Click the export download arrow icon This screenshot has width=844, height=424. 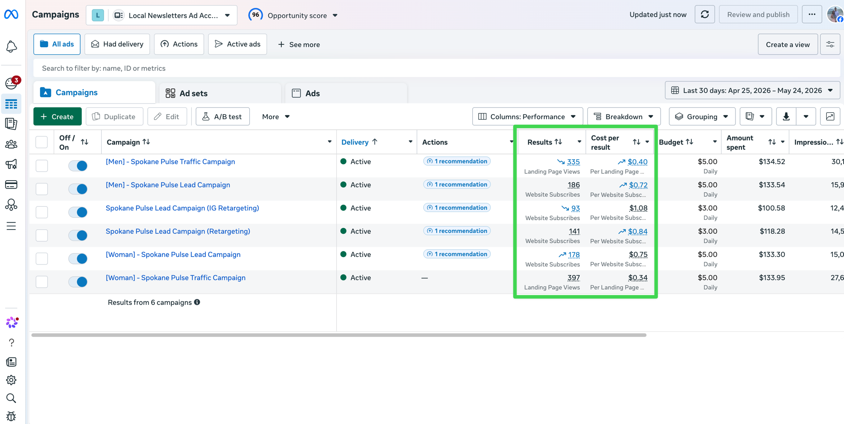pyautogui.click(x=786, y=117)
